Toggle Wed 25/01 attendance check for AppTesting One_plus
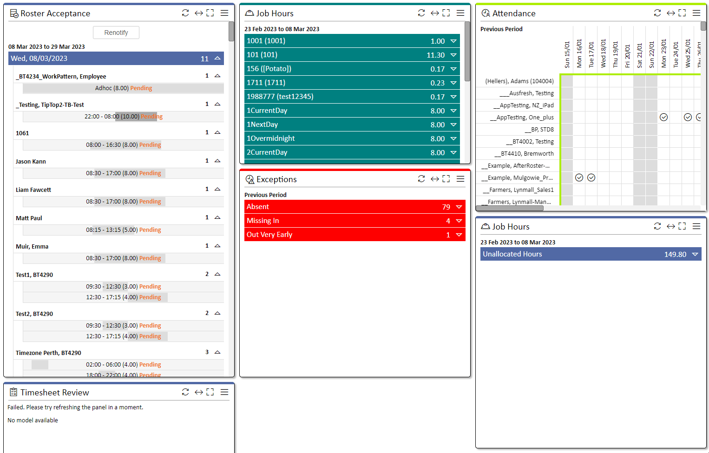709x453 pixels. [x=688, y=117]
